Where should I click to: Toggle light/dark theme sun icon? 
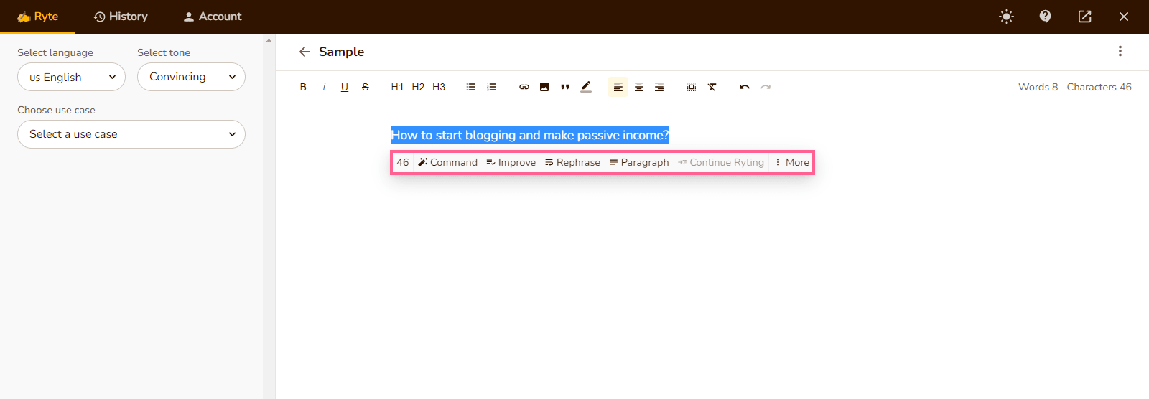pos(1007,17)
